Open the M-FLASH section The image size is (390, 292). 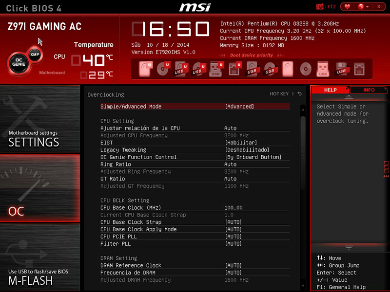click(x=40, y=257)
